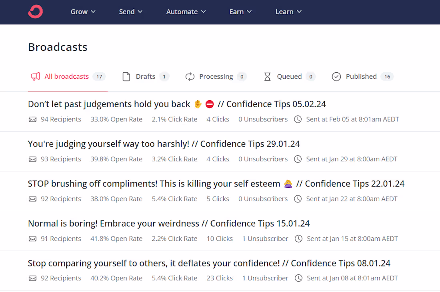Open the Send menu
This screenshot has width=440, height=292.
point(130,12)
